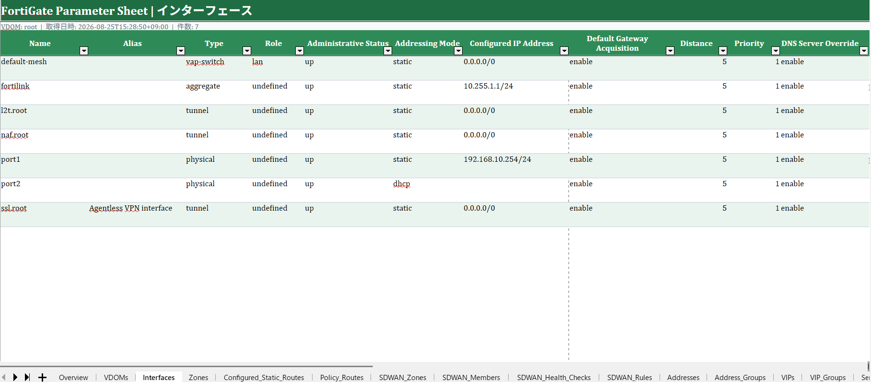
Task: Open the Alias column filter dropdown
Action: tap(181, 51)
